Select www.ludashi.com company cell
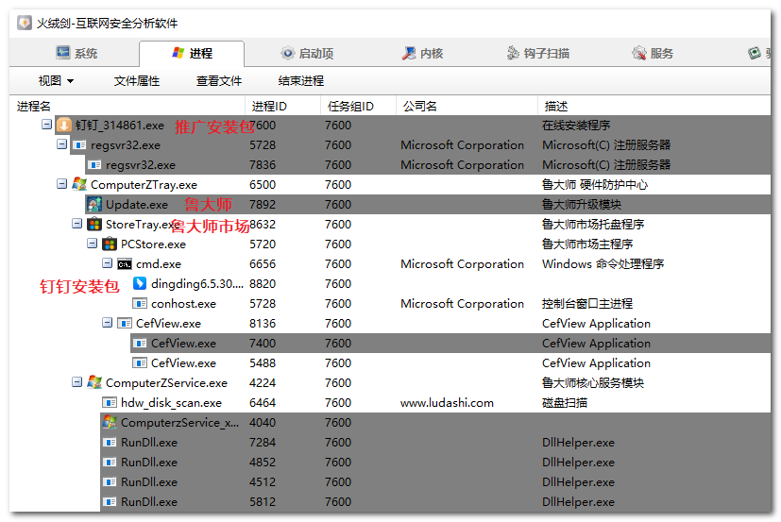Viewport: 781px width, 522px height. click(x=447, y=403)
